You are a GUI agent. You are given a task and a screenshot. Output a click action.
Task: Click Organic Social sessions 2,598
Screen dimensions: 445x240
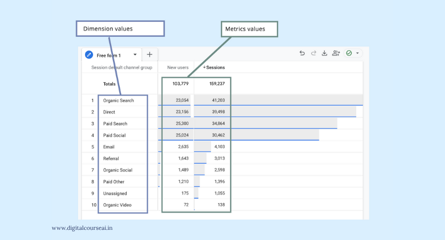click(219, 170)
